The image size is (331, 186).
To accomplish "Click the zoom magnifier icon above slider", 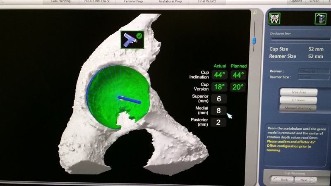I will pos(255,13).
